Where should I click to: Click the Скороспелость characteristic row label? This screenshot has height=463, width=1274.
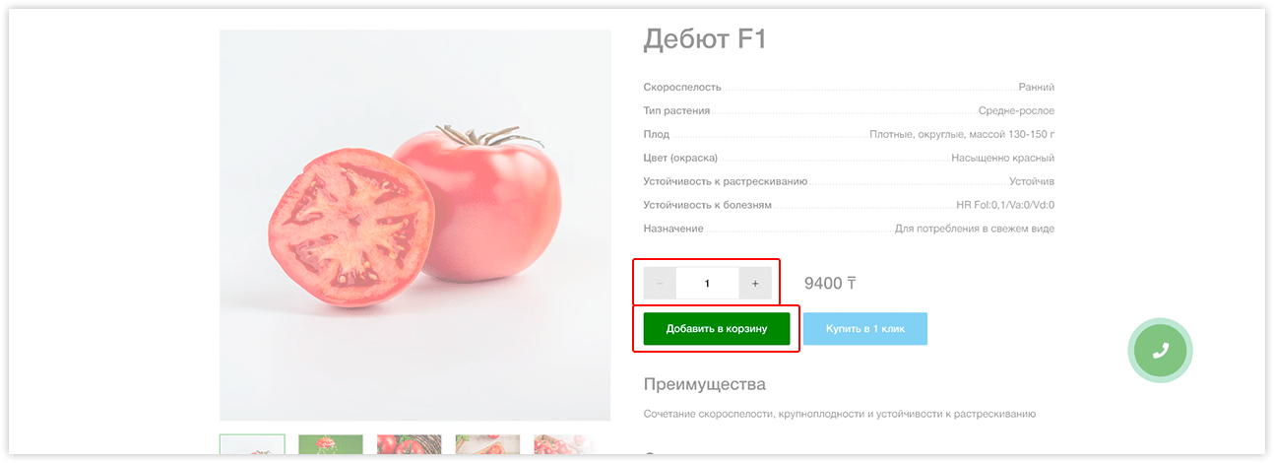click(x=682, y=88)
